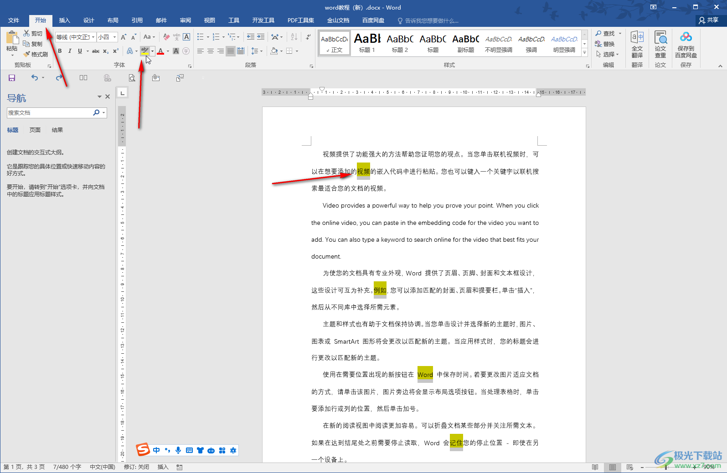
Task: Switch to 视图 (View) tab
Action: tap(210, 20)
